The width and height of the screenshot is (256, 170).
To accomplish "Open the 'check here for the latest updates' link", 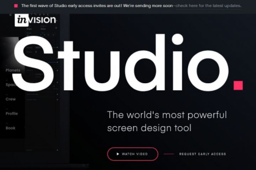I will 208,6.
